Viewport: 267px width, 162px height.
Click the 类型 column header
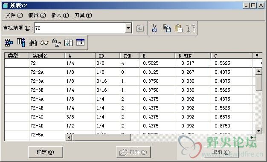[17, 56]
